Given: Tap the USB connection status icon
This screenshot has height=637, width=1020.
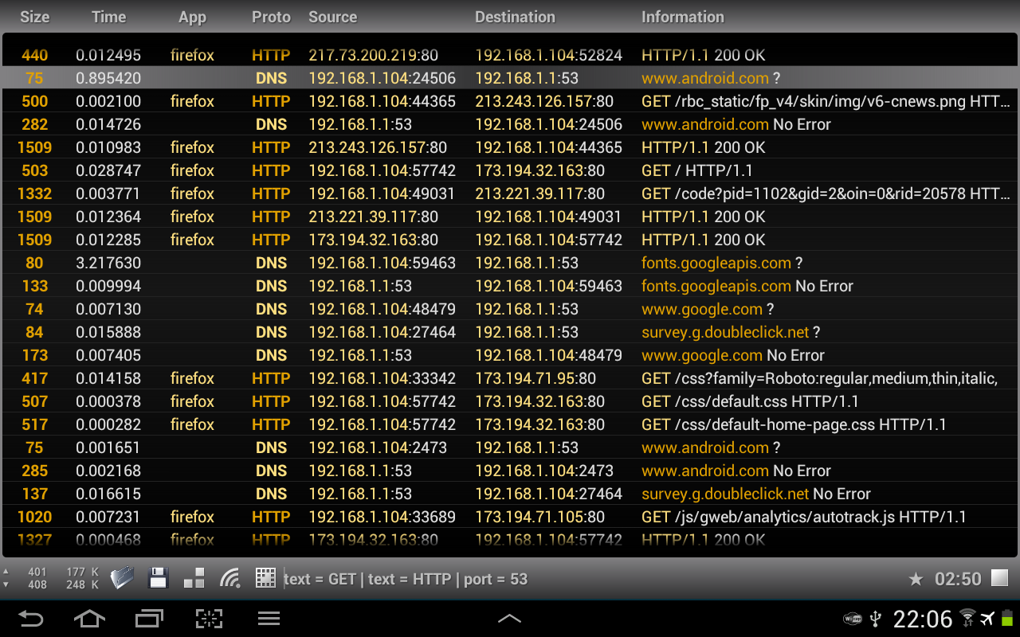Looking at the screenshot, I should (x=876, y=619).
